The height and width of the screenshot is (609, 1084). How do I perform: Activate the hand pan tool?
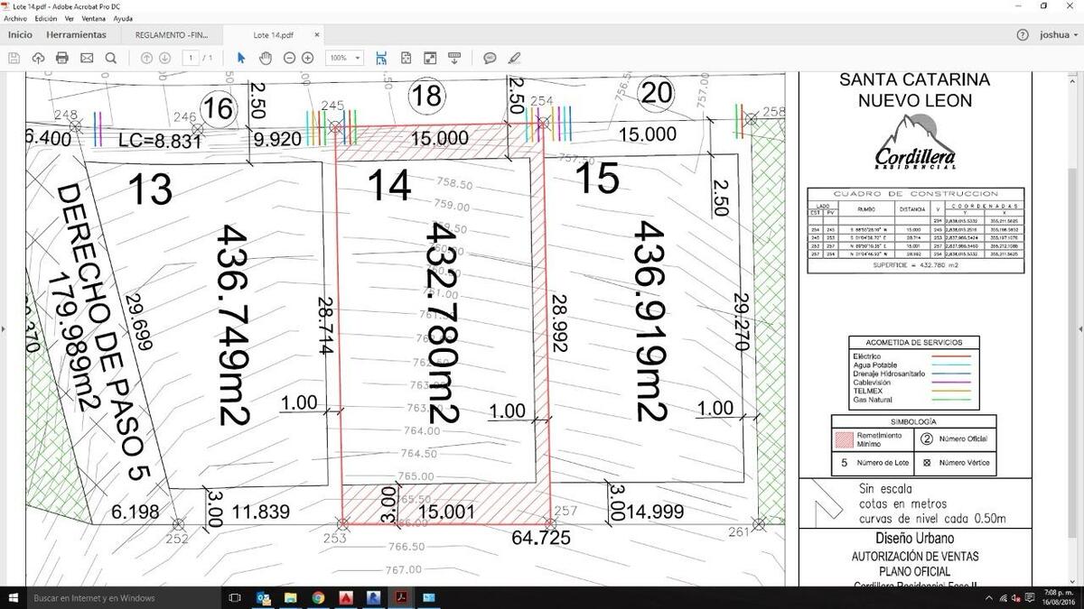click(266, 58)
